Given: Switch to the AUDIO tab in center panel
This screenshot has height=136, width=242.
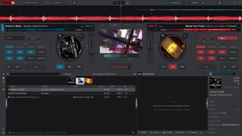Looking at the screenshot, I should click(102, 25).
